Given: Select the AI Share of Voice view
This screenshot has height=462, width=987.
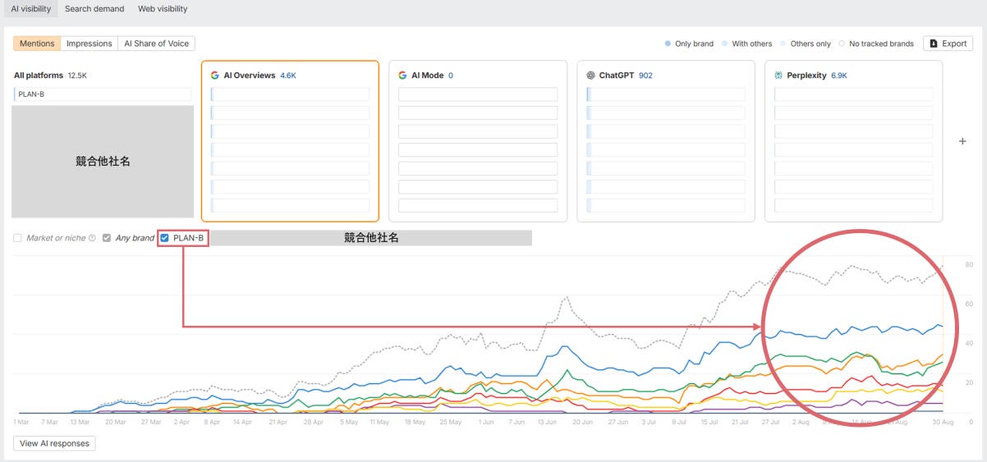Looking at the screenshot, I should 156,43.
